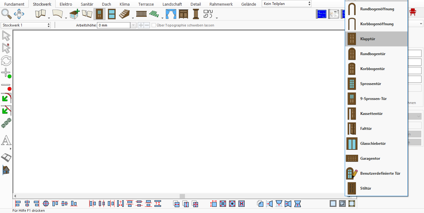The image size is (424, 213).
Task: Click into the Arbeitshöhe input field
Action: pos(114,25)
